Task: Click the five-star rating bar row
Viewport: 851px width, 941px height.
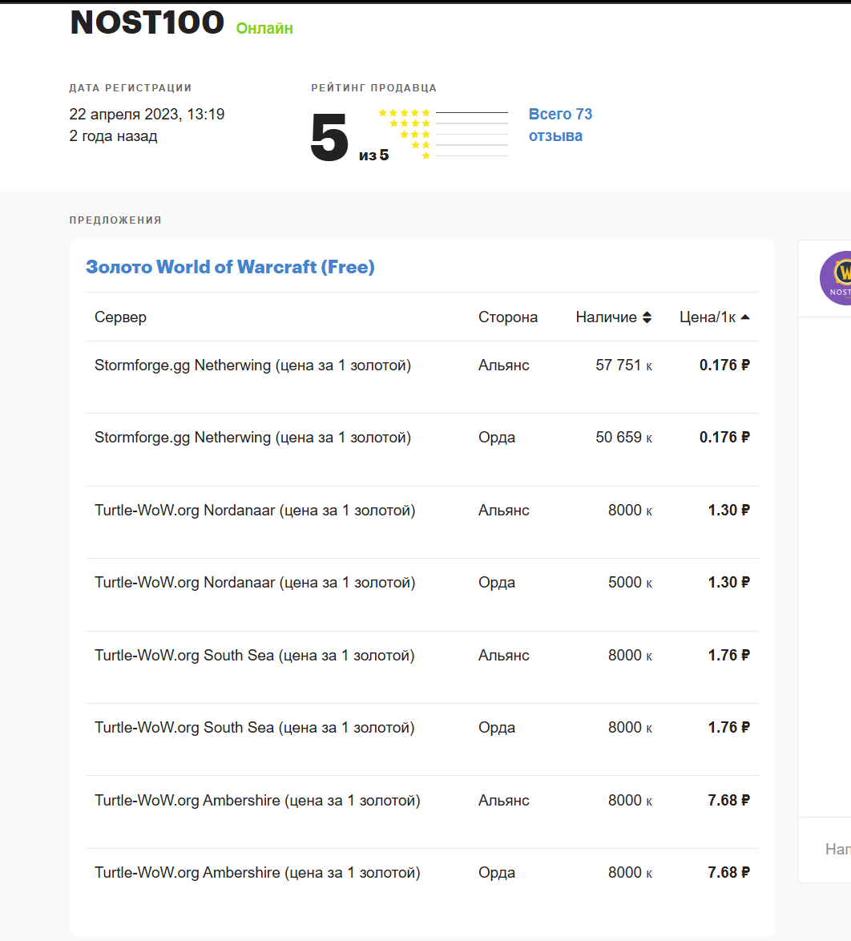Action: [443, 112]
